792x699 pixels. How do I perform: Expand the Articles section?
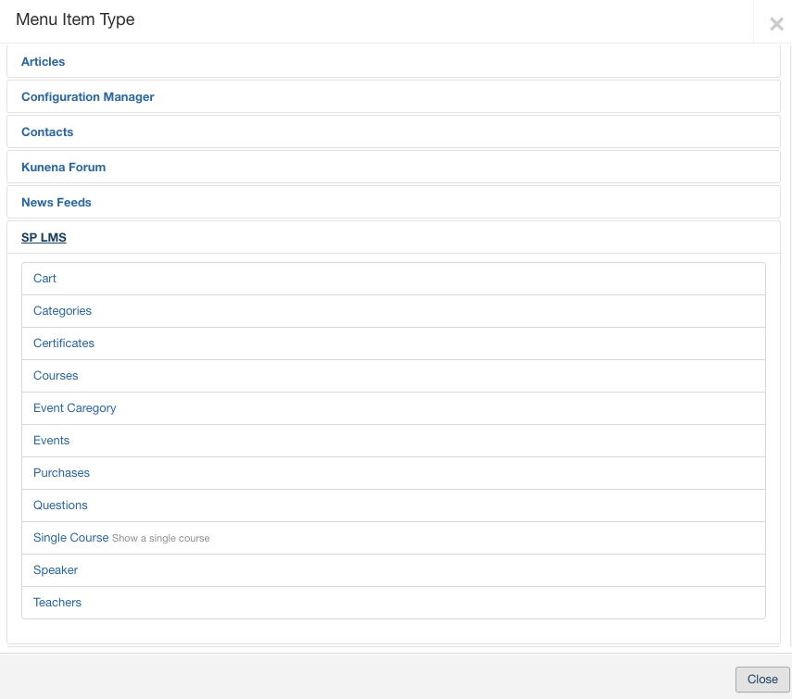pyautogui.click(x=44, y=61)
